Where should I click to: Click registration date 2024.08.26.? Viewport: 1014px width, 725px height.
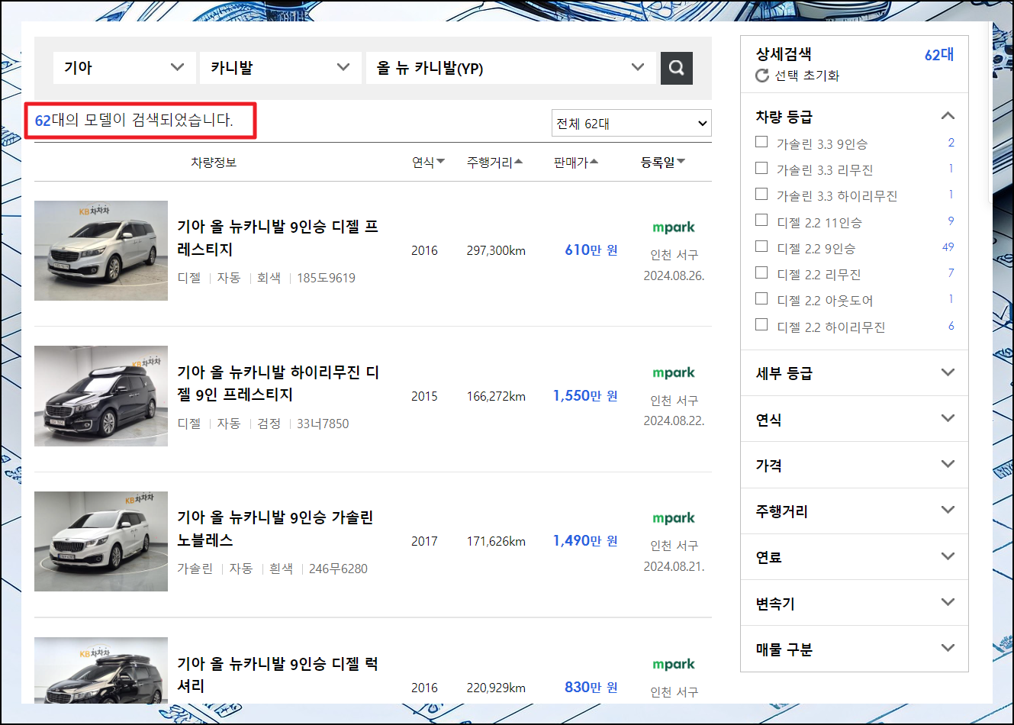(x=674, y=275)
